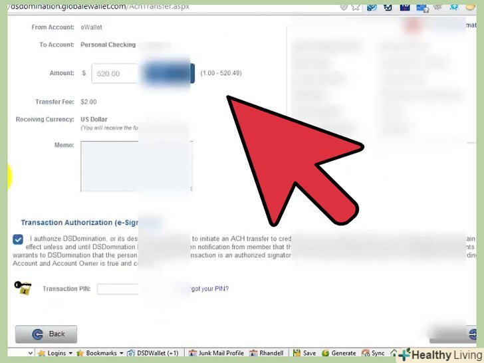Open the gray gear-like extension icon
This screenshot has height=363, width=484.
click(x=437, y=7)
